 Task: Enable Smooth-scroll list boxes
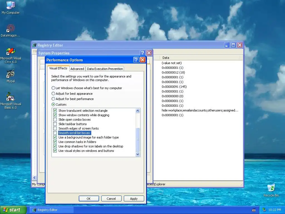(55, 133)
